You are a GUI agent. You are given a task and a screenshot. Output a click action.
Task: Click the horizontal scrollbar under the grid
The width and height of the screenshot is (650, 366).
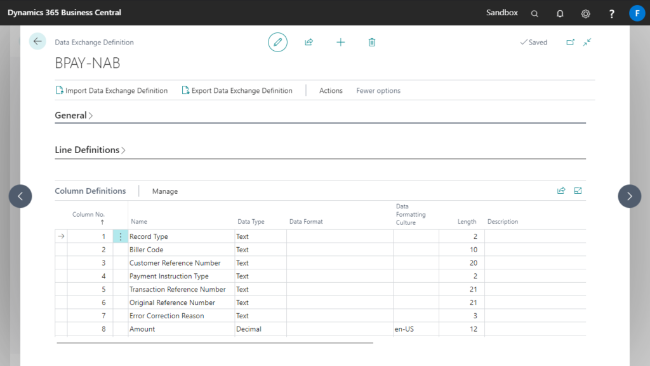point(215,342)
